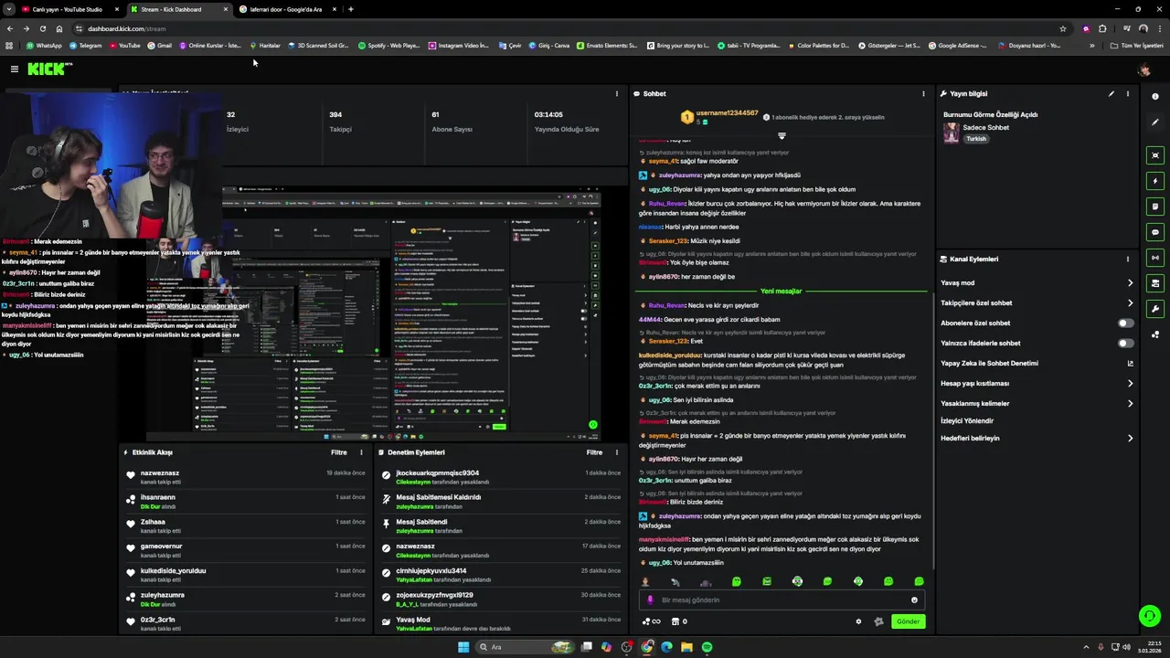This screenshot has height=658, width=1170.
Task: Toggle the stream preview widget icon in sidebar
Action: pos(1155,155)
